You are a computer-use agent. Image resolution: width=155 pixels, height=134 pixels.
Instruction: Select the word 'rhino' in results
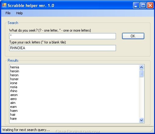[x=14, y=91]
